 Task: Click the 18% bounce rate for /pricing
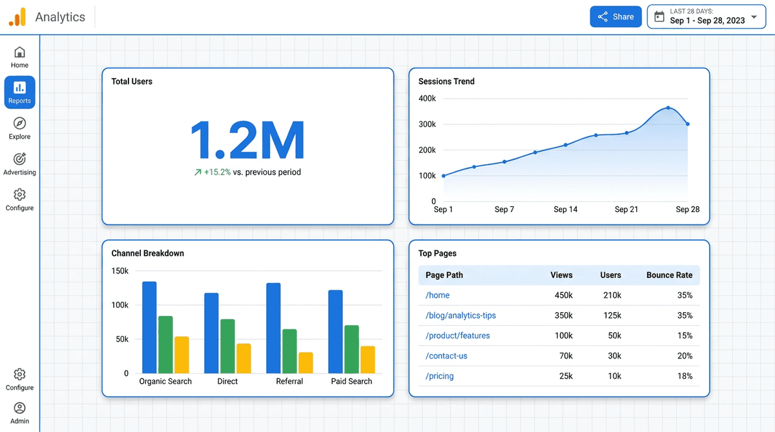[x=685, y=376]
